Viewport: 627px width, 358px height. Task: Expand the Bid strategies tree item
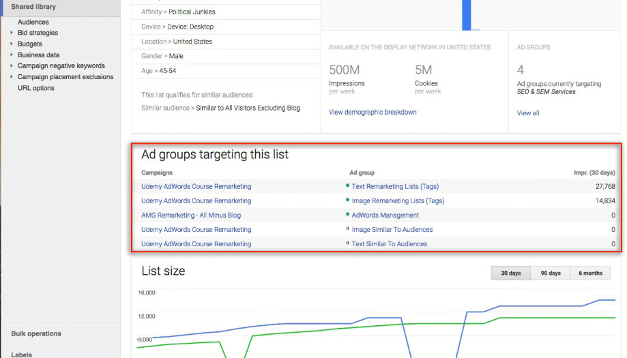coord(12,33)
